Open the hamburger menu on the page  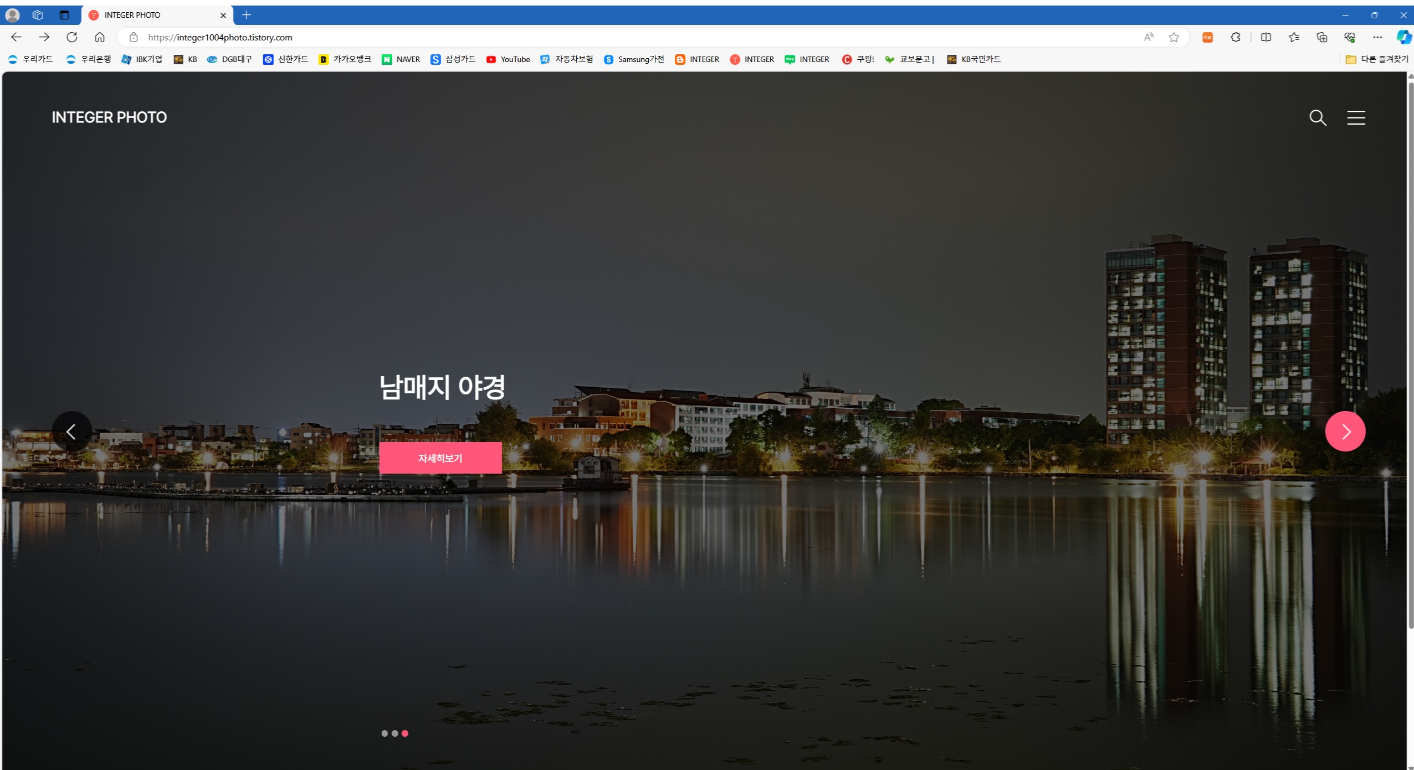pyautogui.click(x=1356, y=117)
